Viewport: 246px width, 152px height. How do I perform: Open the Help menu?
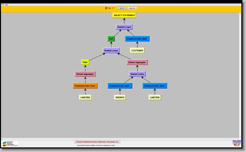6,5
